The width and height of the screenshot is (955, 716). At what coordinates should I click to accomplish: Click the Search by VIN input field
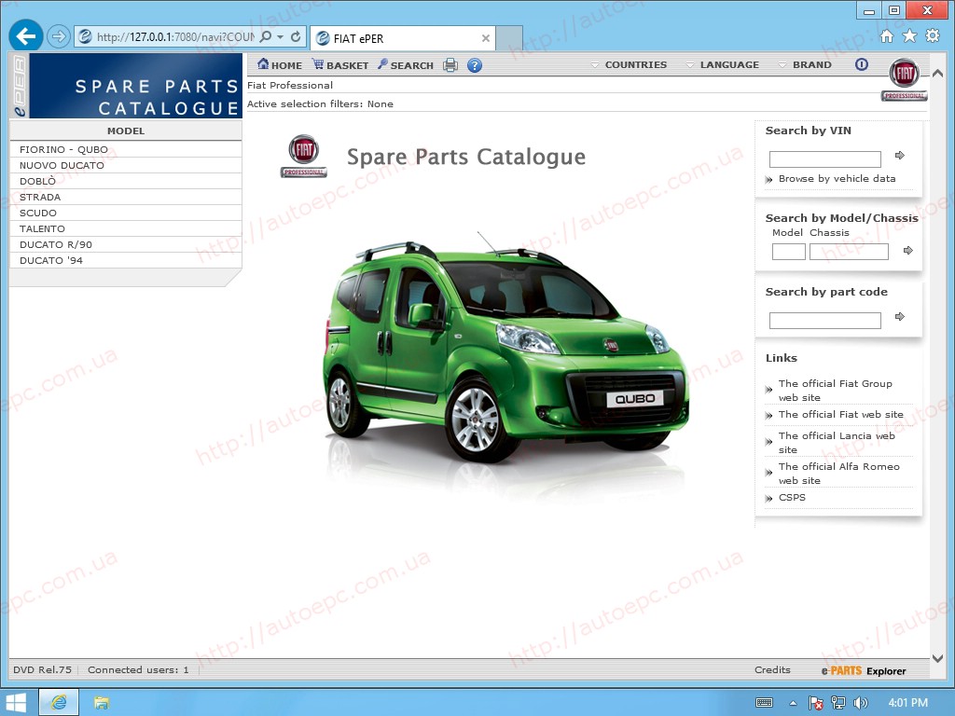point(824,158)
